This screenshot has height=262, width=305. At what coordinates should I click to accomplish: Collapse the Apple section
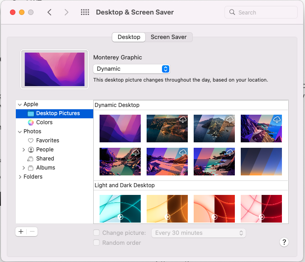pyautogui.click(x=19, y=105)
